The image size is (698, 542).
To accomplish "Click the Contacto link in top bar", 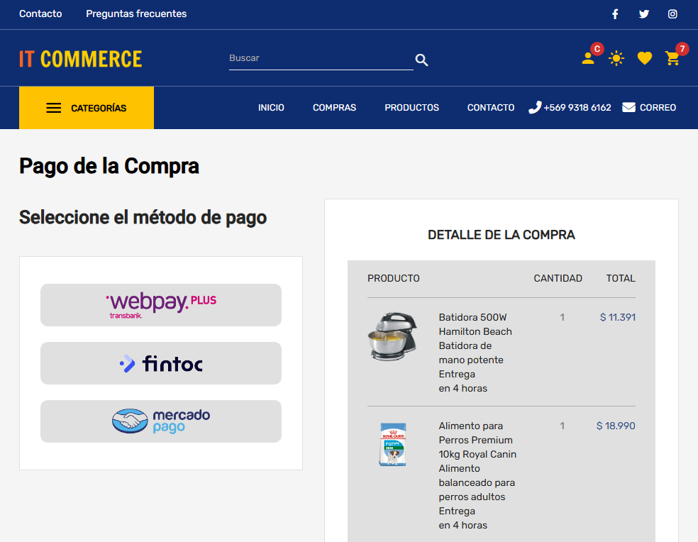I will (x=40, y=14).
